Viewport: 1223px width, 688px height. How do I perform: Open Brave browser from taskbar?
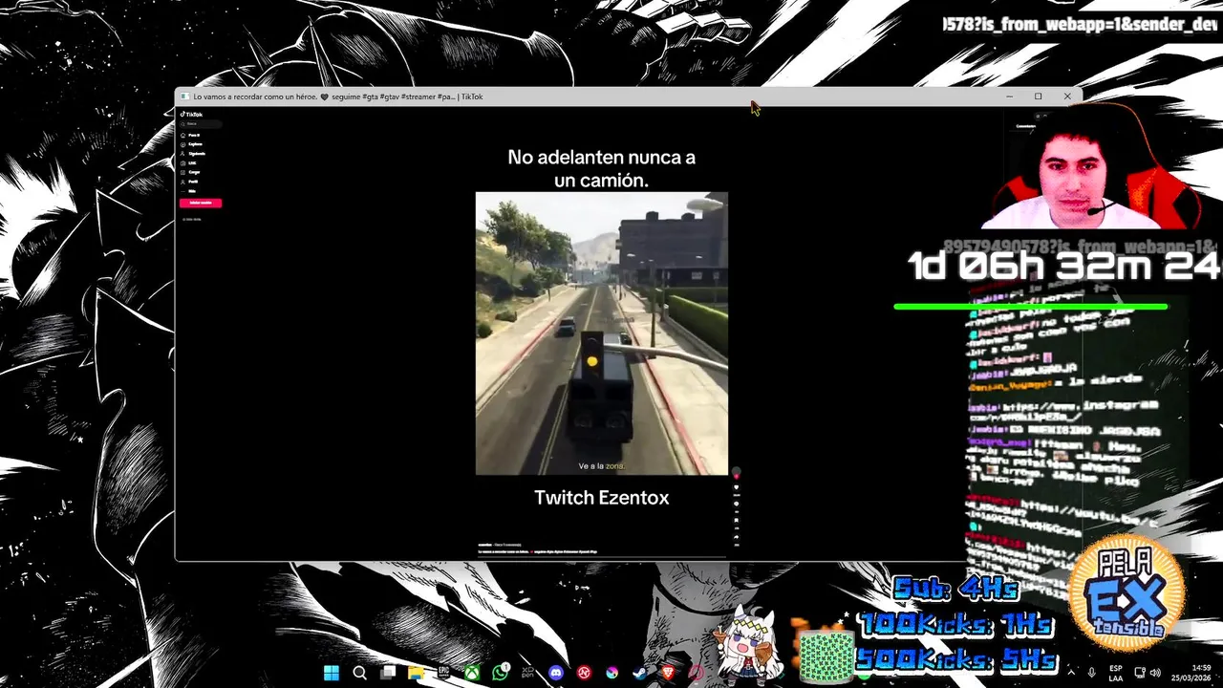point(668,674)
